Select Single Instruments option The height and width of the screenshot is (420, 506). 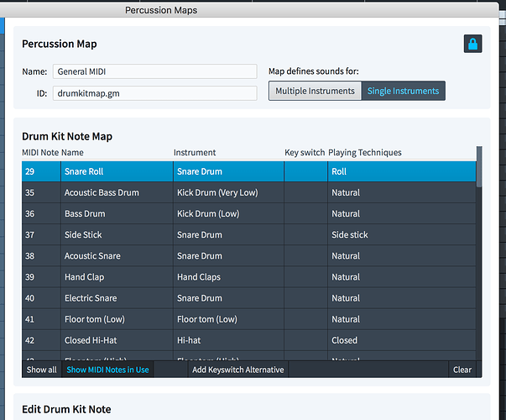tap(403, 91)
